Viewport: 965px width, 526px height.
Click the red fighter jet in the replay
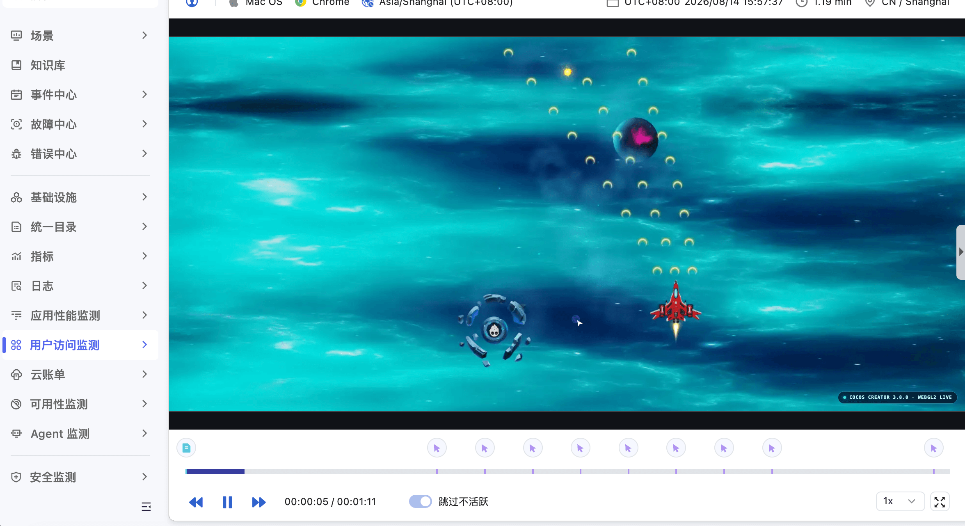676,311
